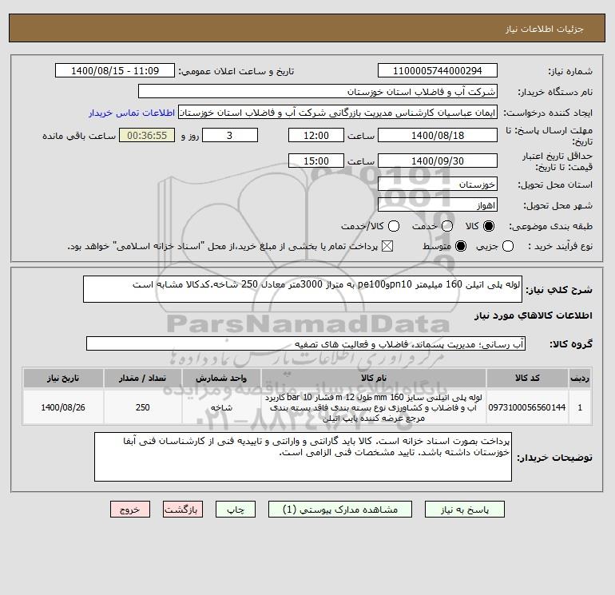The image size is (615, 595).
Task: Click the delivery province field خوزستان
Action: point(438,184)
